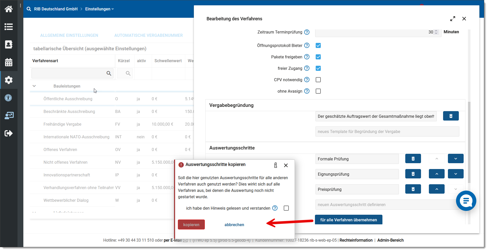Screen dimensions: 488x251
Task: Move Eignungsprüfung step down
Action: point(456,174)
